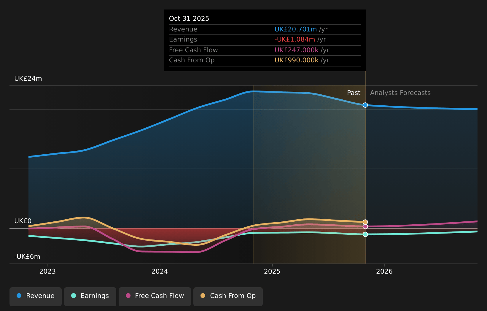Click the 2026 x-axis label
Image resolution: width=487 pixels, height=311 pixels.
coord(384,271)
